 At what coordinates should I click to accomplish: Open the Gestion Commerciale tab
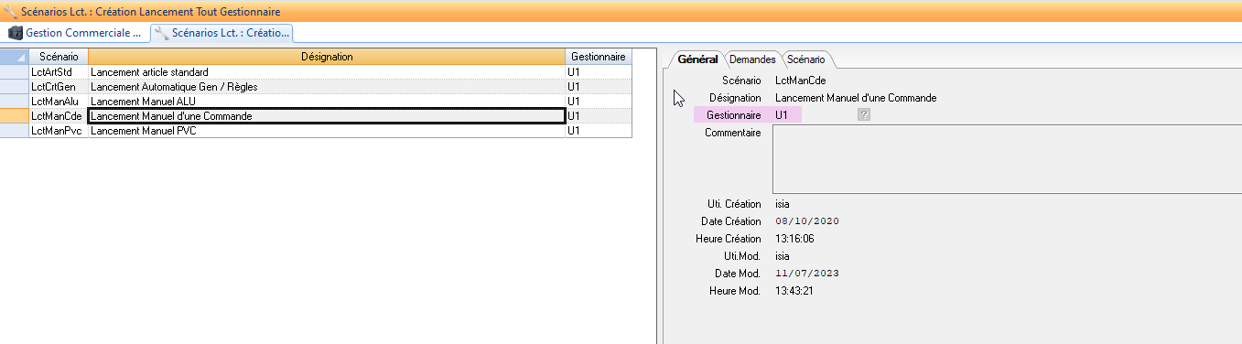(75, 32)
